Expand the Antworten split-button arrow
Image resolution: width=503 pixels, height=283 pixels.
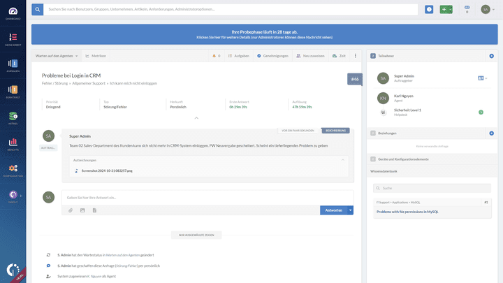click(350, 210)
